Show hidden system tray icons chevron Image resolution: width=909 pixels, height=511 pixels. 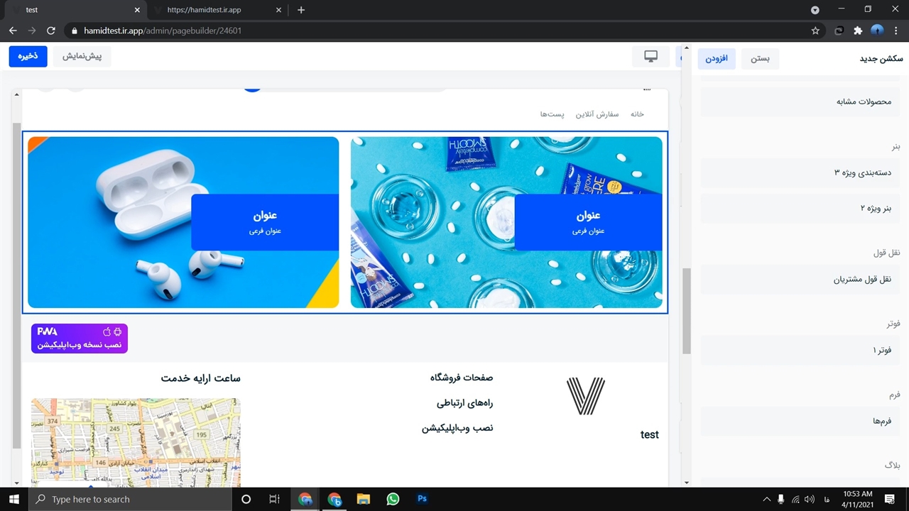766,499
